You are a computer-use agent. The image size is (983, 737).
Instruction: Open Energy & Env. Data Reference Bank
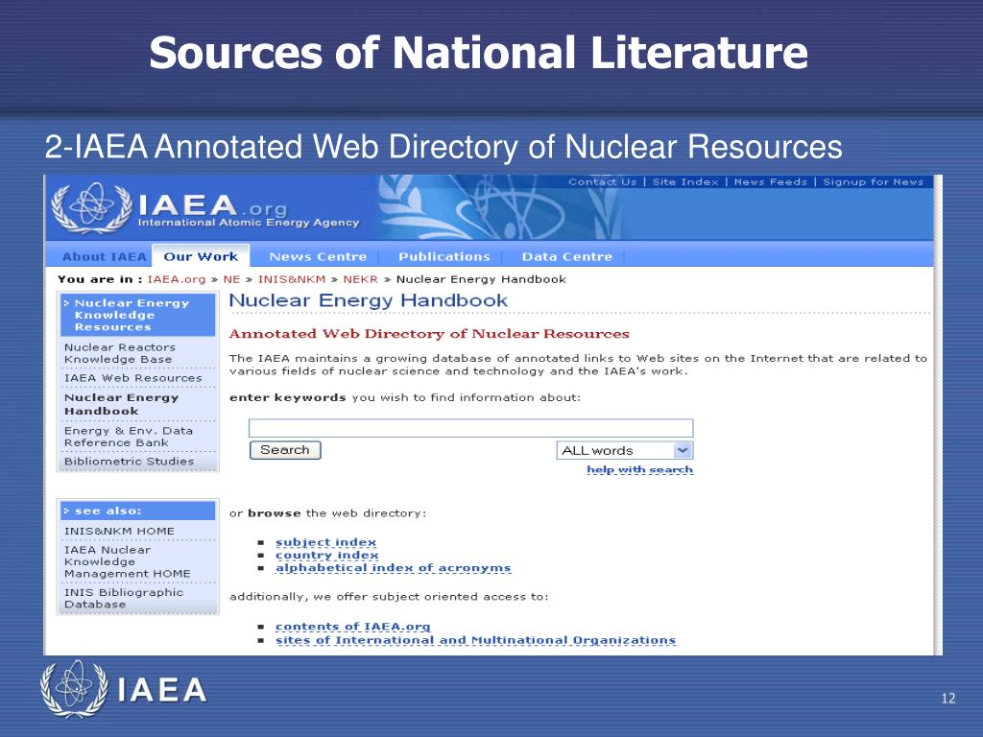tap(129, 437)
